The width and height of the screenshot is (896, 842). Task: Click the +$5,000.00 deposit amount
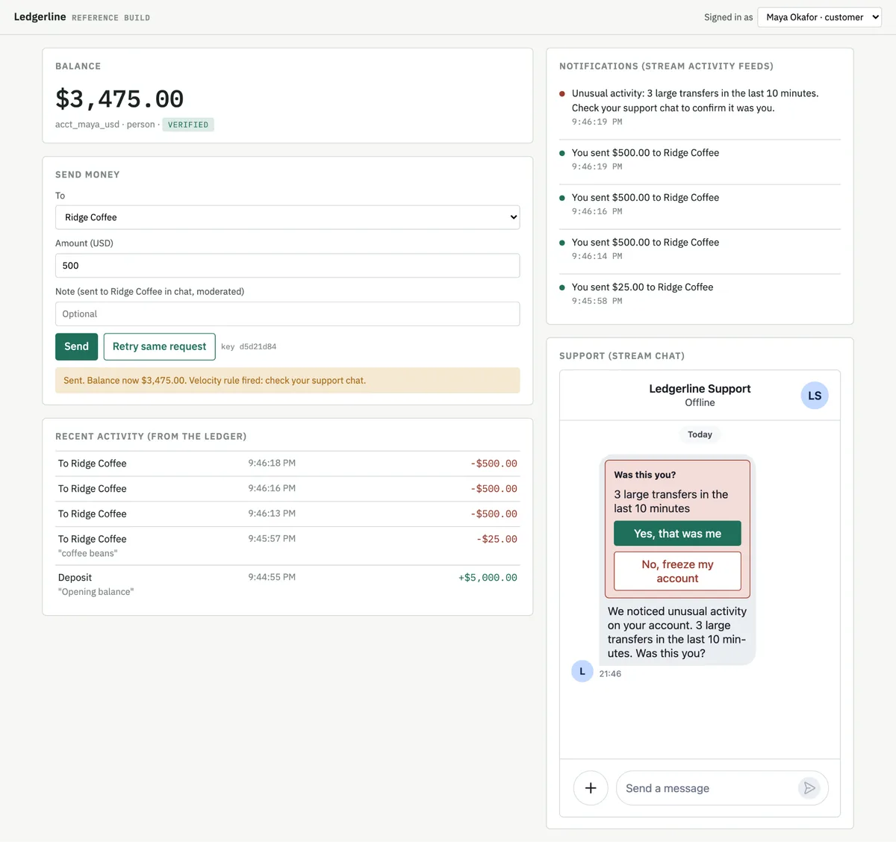click(x=488, y=578)
